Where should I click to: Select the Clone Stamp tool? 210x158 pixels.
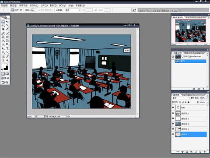[x=3, y=37]
